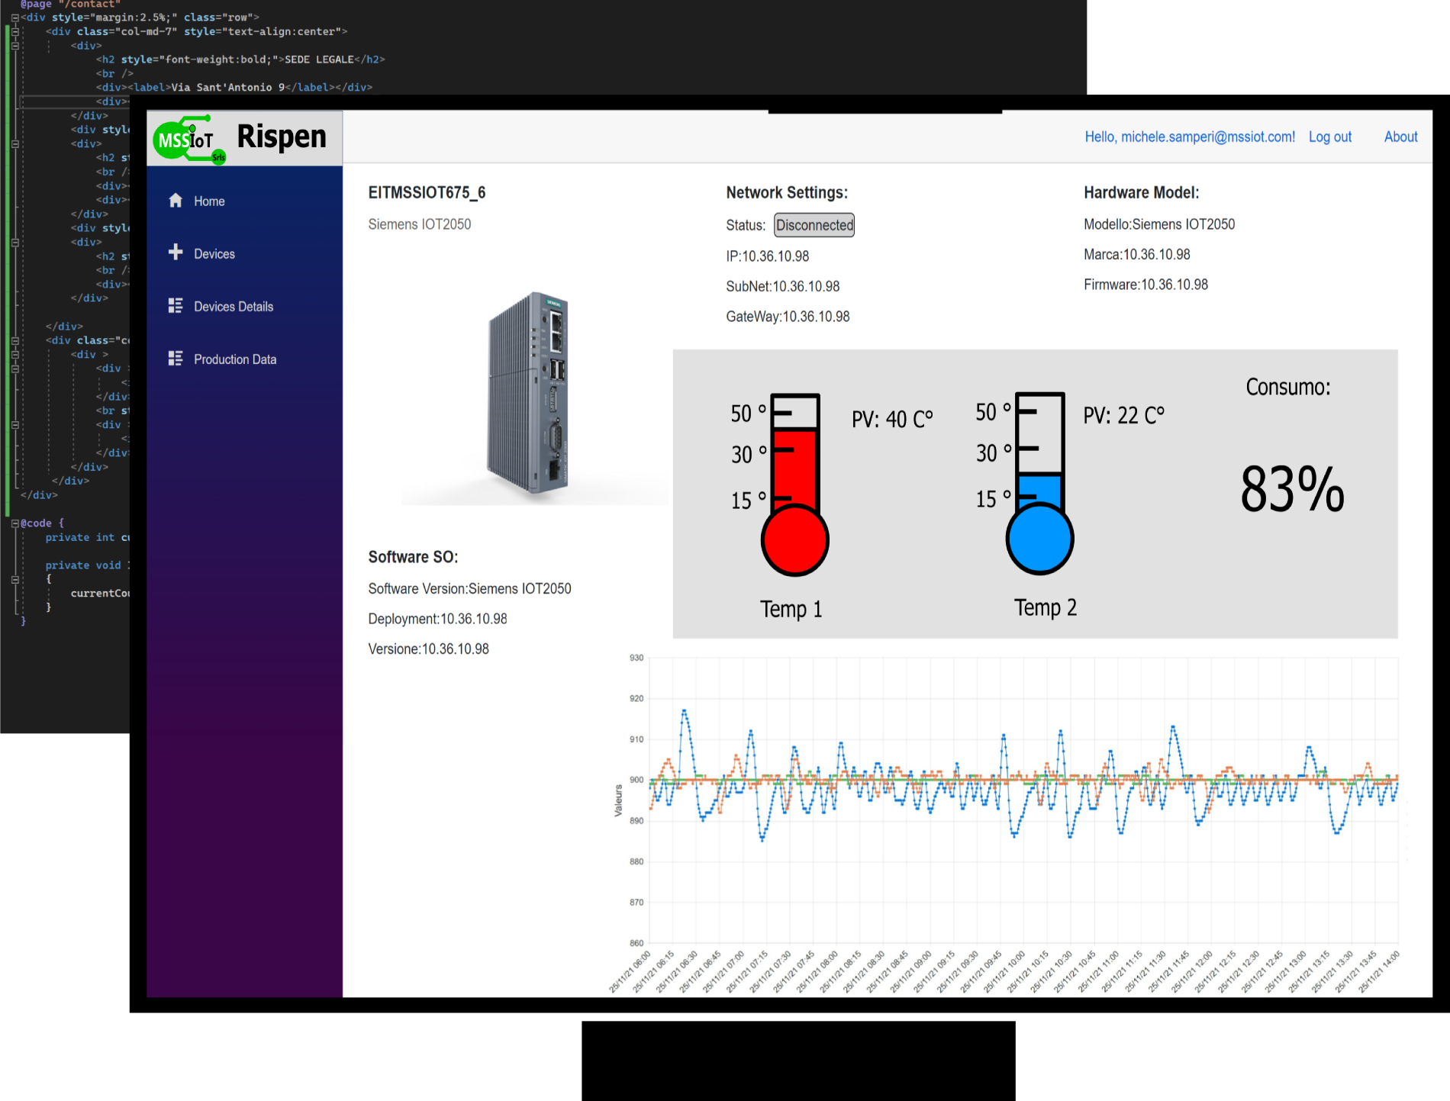1450x1101 pixels.
Task: Open the Hello michele.samperi@mssiot.com account link
Action: click(x=1190, y=137)
